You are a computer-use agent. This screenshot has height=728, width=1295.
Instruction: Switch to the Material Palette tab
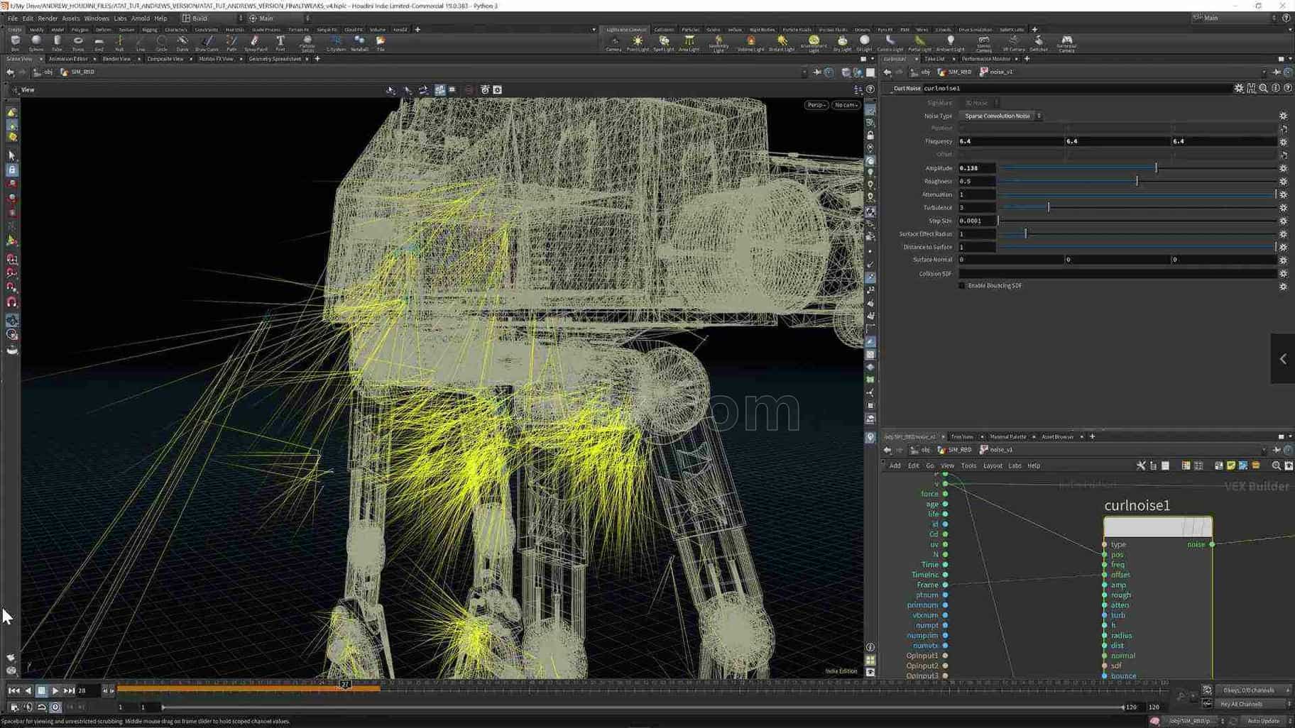(1007, 436)
